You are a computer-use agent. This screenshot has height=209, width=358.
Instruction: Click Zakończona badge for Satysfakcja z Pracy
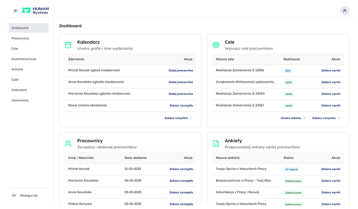[293, 193]
